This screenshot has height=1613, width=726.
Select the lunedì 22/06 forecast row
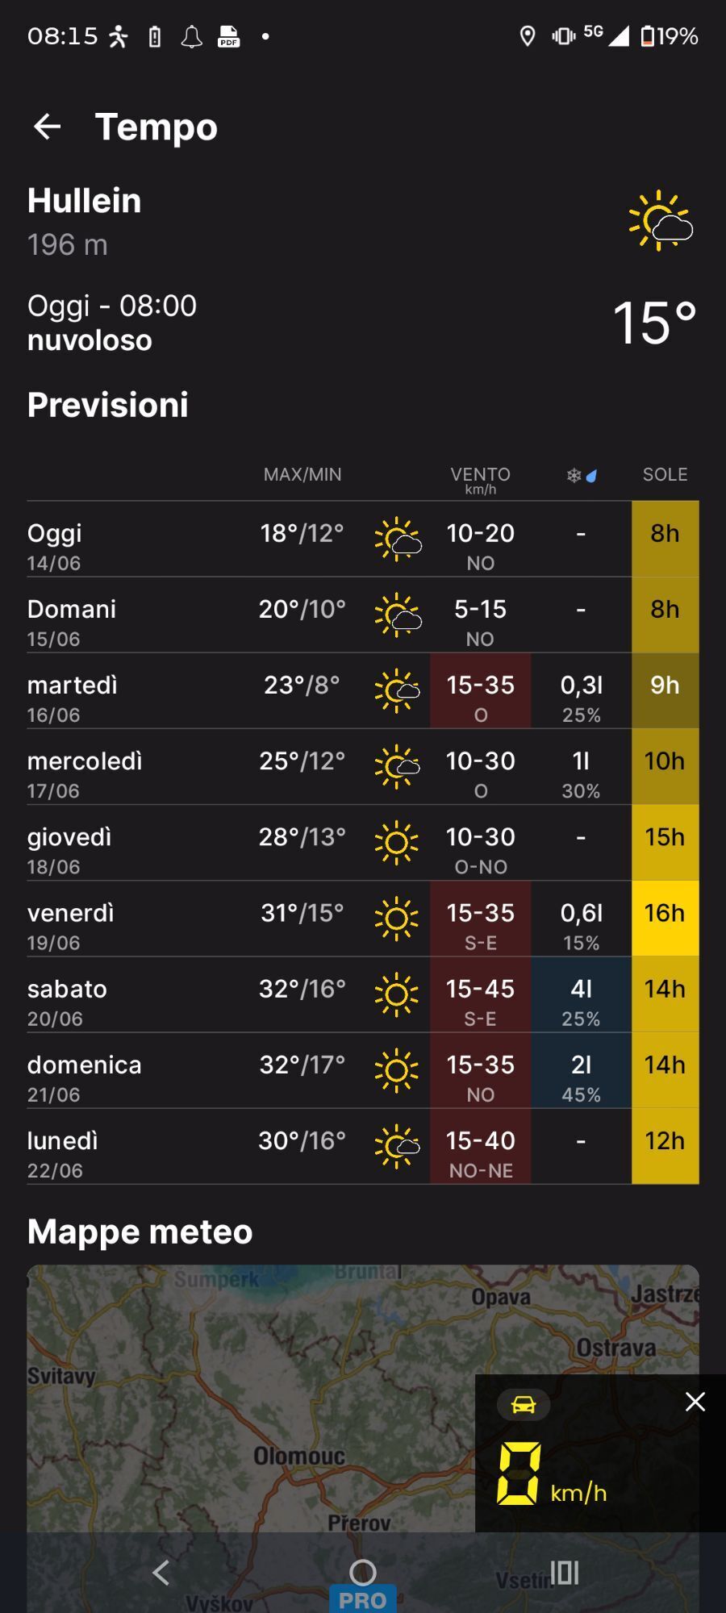[x=363, y=1147]
